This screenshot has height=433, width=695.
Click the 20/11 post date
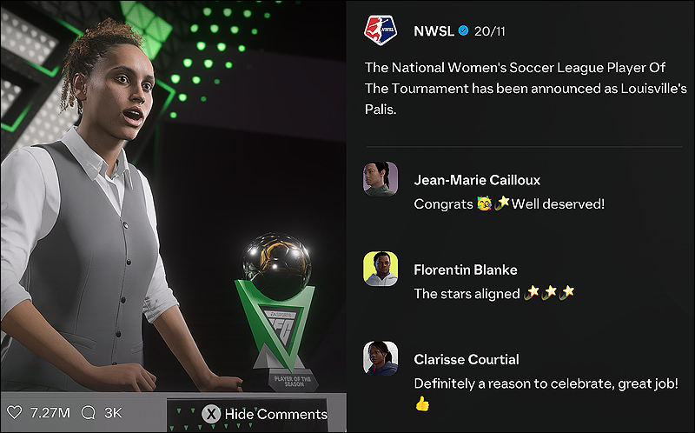click(489, 31)
